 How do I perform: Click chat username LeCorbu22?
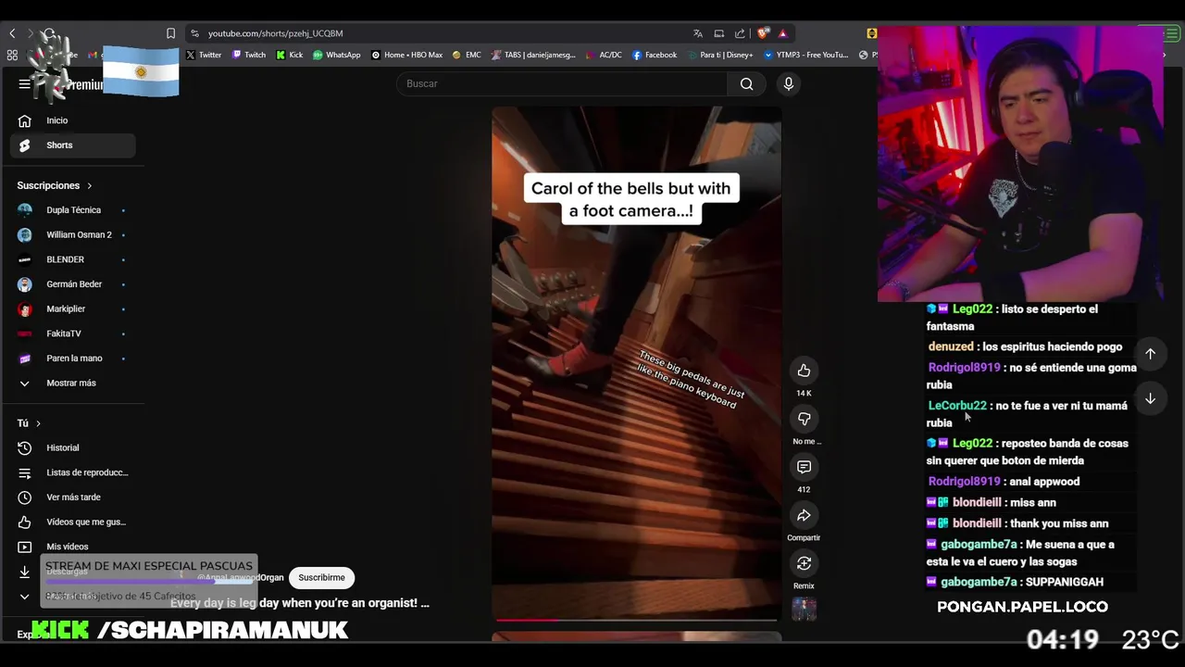[957, 406]
